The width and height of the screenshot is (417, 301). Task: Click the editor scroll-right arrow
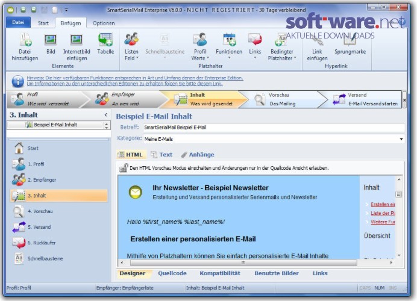point(391,262)
